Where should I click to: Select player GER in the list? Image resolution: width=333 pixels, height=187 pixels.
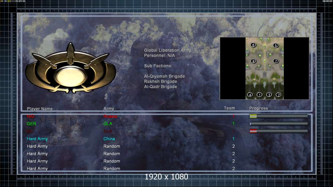click(x=32, y=124)
